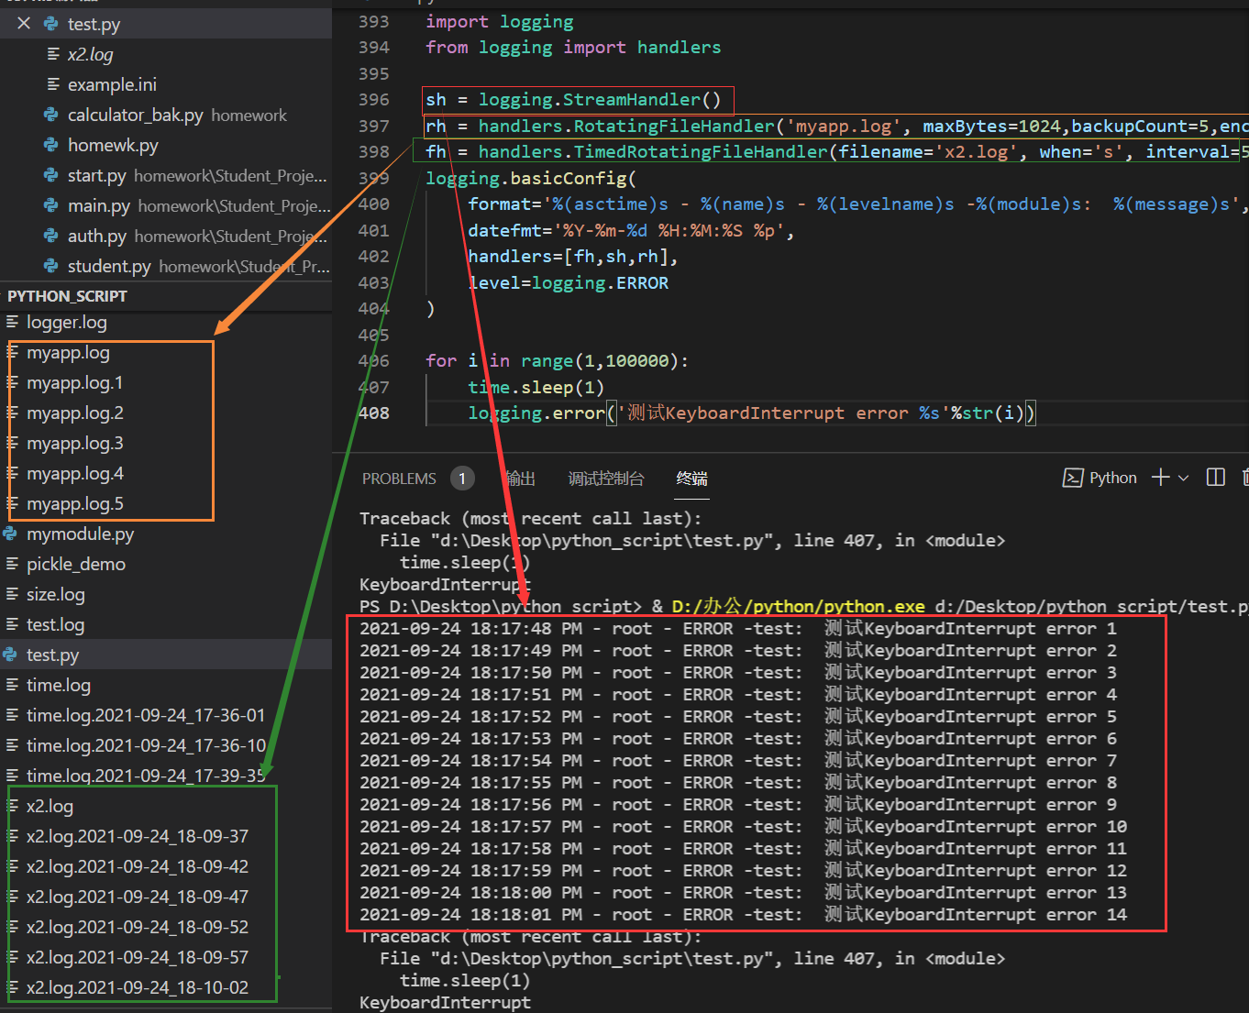Click line number 396 in gutter
The width and height of the screenshot is (1249, 1013).
(374, 99)
